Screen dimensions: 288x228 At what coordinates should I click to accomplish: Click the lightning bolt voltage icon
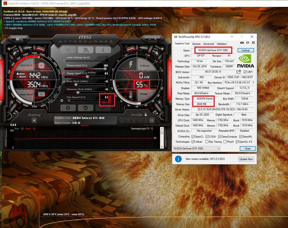pos(131,64)
